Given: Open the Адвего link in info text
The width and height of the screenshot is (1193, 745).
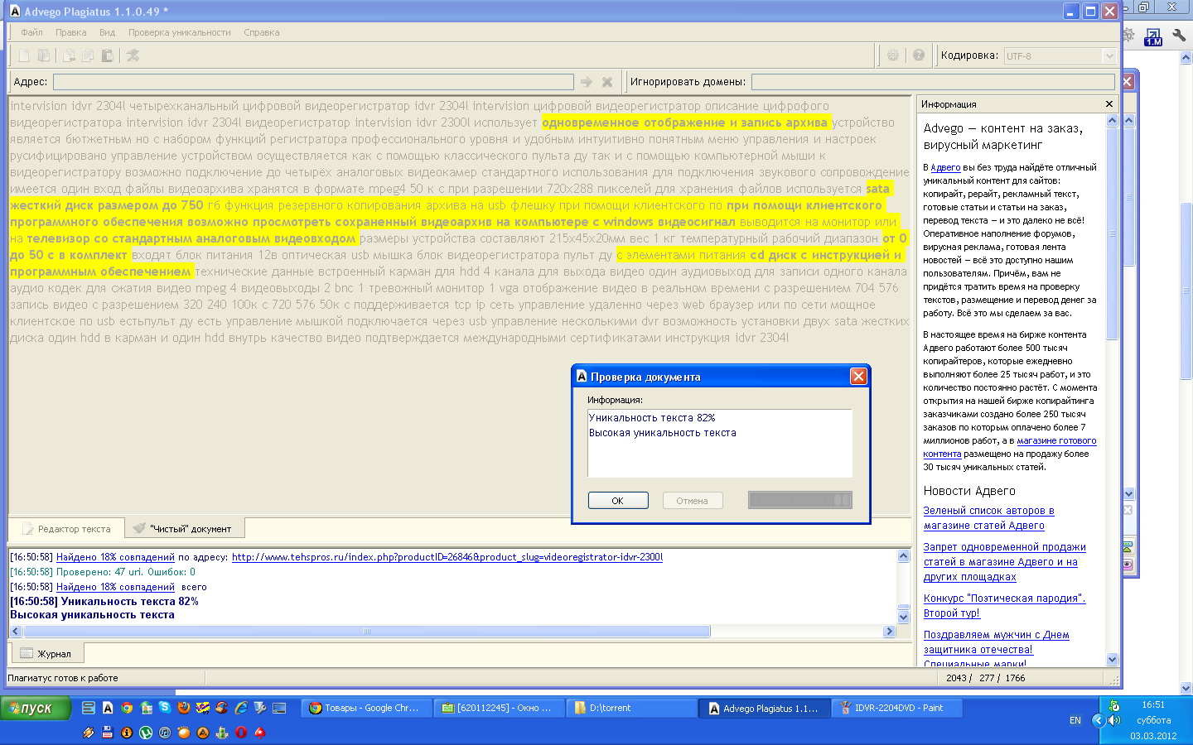Looking at the screenshot, I should click(945, 167).
